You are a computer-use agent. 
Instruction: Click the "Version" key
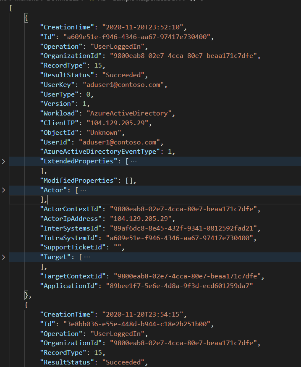pyautogui.click(x=60, y=104)
